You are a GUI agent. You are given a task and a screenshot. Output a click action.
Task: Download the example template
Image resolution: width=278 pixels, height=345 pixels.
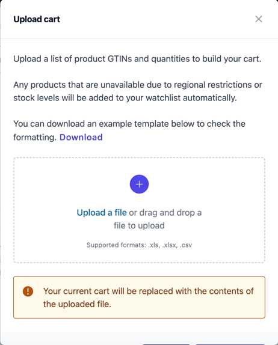tap(81, 137)
